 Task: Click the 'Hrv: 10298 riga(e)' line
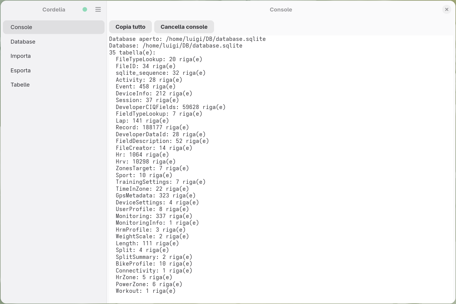point(146,162)
